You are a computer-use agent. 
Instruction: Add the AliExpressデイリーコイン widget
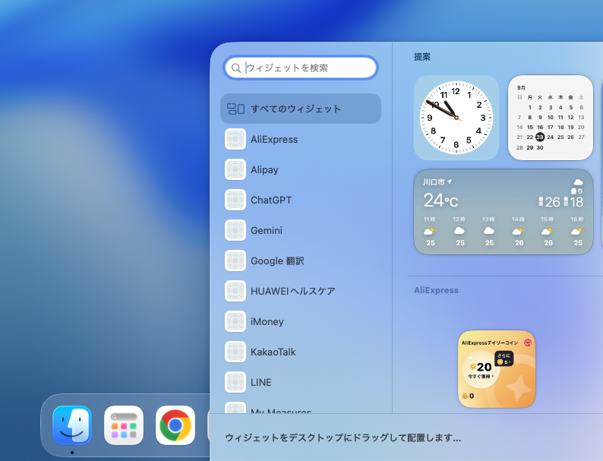coord(497,369)
